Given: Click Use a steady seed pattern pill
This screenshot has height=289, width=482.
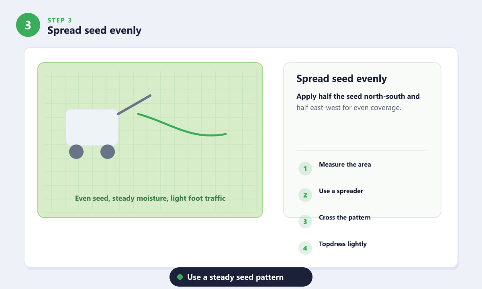Looking at the screenshot, I should click(241, 277).
